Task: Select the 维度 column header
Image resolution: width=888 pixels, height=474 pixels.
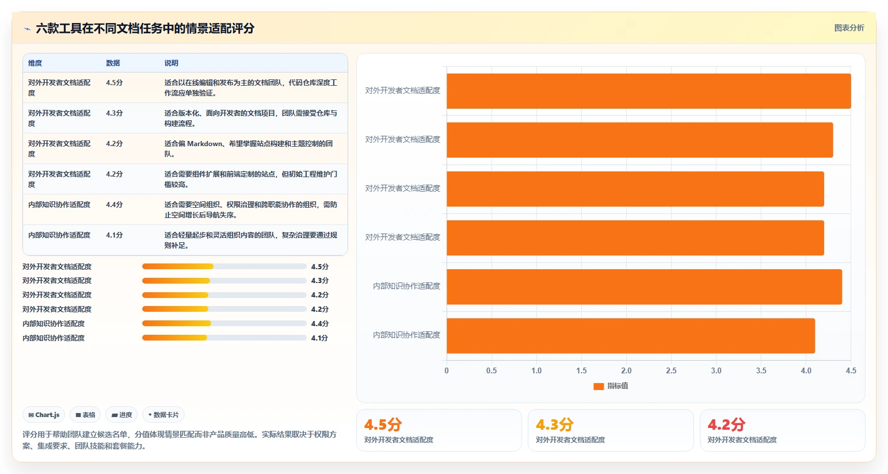Action: [35, 63]
